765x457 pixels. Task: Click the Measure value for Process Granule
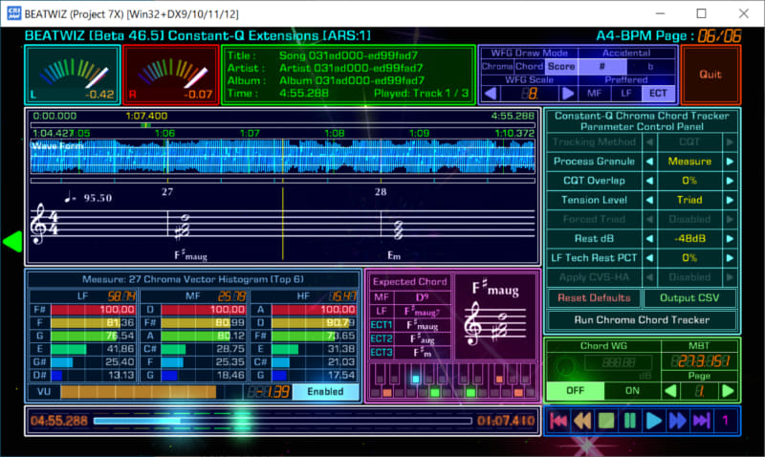[x=689, y=162]
